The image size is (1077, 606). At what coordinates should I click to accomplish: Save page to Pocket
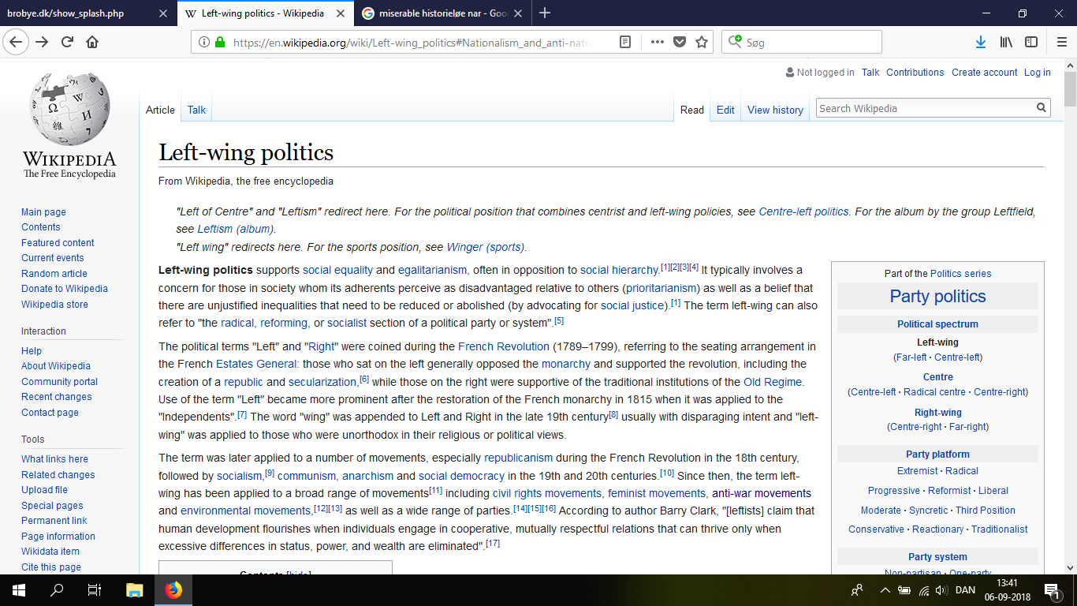click(x=679, y=43)
